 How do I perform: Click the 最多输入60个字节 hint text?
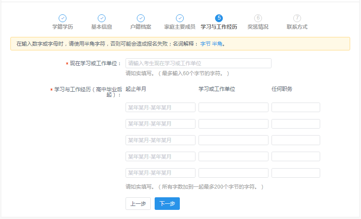coord(177,73)
